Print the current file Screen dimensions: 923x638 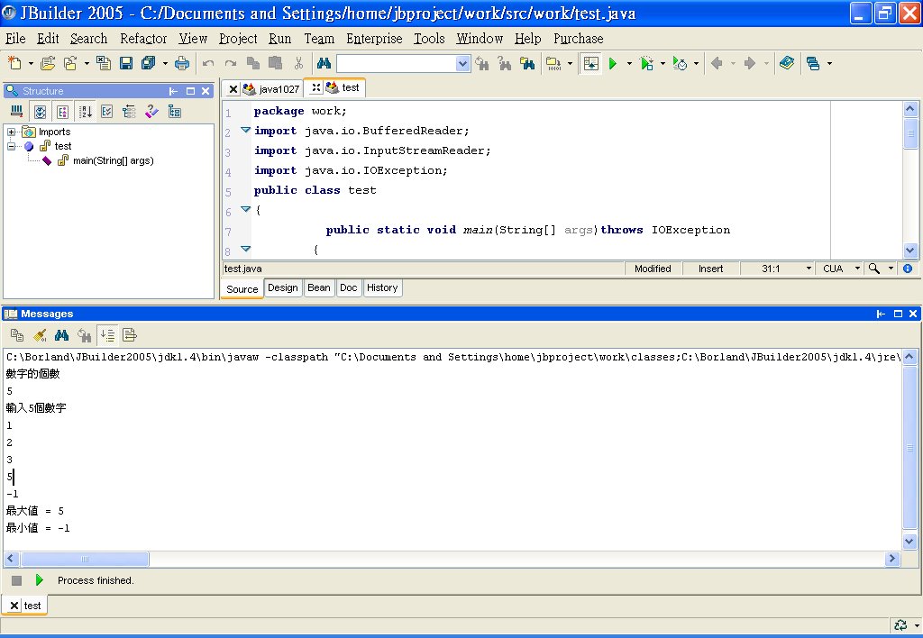pos(182,63)
